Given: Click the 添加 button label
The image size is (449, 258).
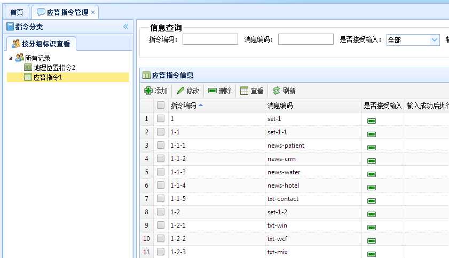Looking at the screenshot, I should pos(161,91).
